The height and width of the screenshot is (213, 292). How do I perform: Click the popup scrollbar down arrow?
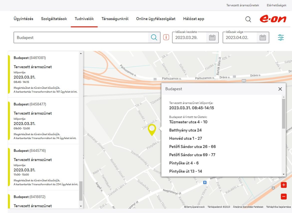pos(284,174)
